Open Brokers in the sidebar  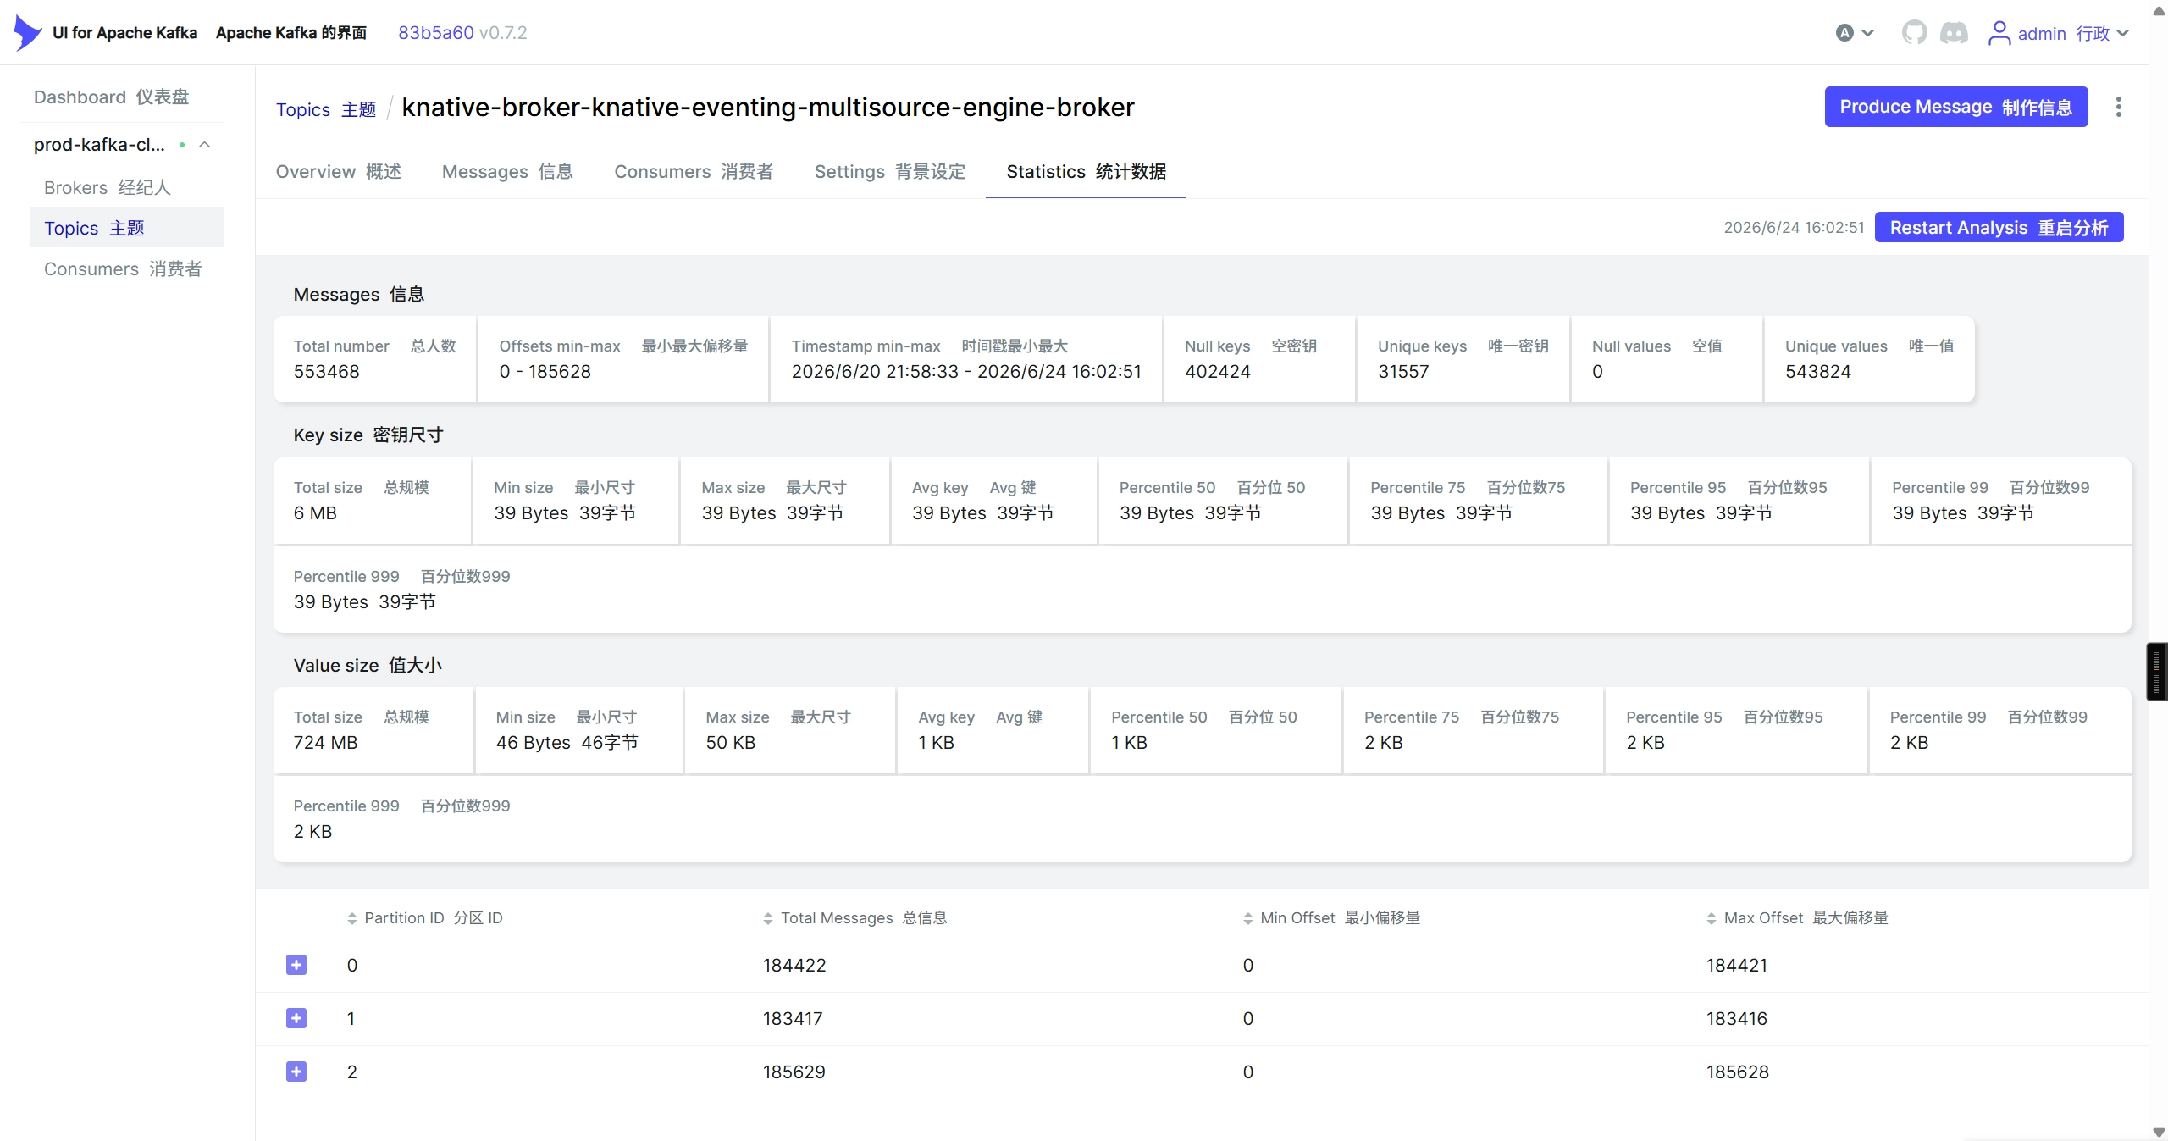(x=108, y=187)
